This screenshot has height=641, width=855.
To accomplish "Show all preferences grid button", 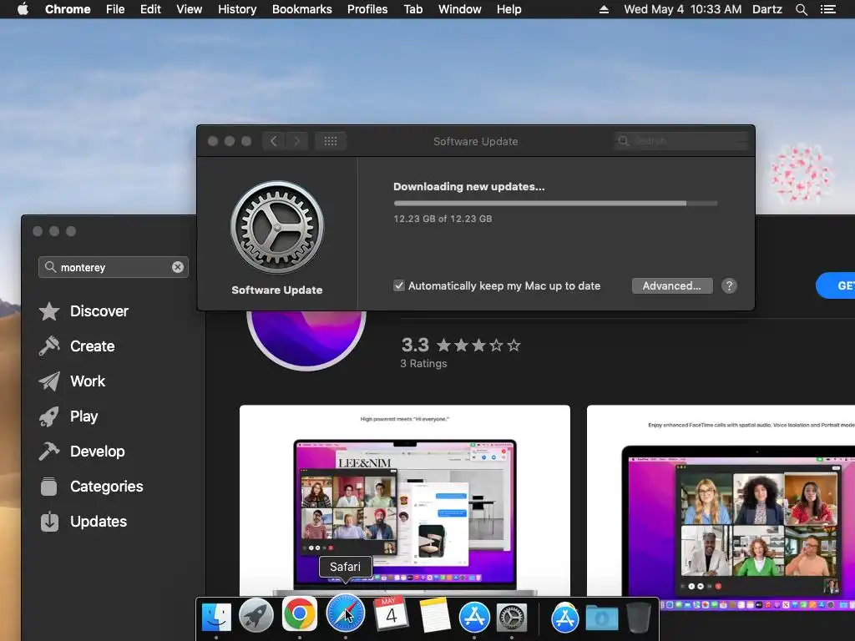I will [x=331, y=141].
